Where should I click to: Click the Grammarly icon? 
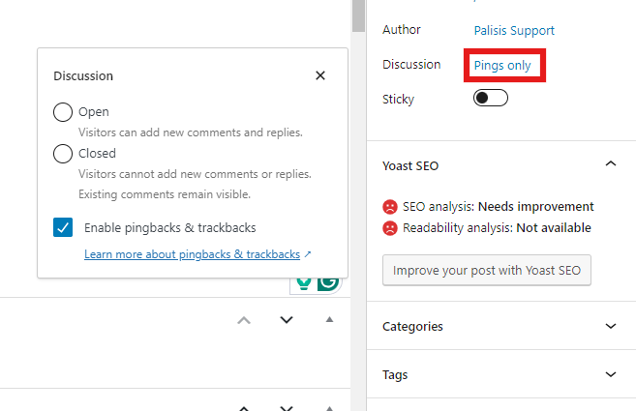tap(328, 283)
